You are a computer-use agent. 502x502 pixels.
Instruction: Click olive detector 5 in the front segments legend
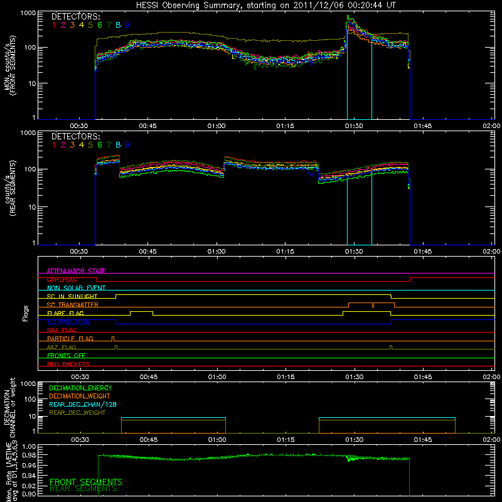coord(90,25)
